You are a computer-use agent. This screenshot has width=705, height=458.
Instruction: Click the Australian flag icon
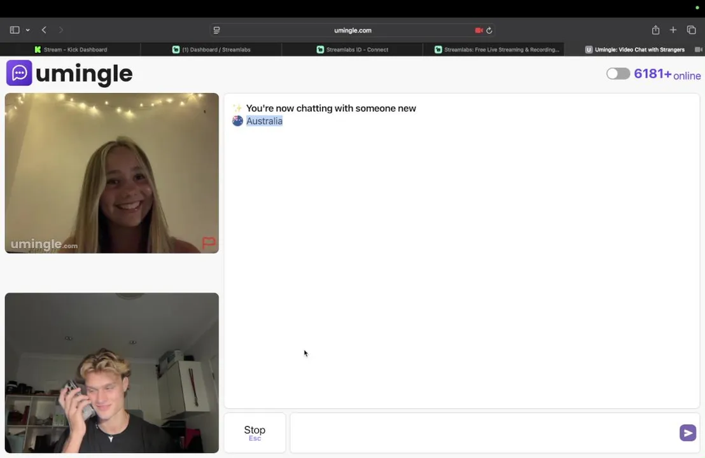[x=237, y=121]
